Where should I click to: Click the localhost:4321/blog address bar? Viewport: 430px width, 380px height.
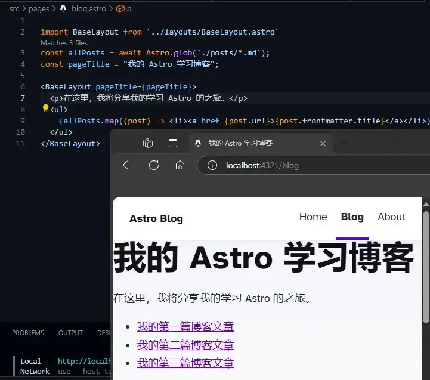click(313, 165)
